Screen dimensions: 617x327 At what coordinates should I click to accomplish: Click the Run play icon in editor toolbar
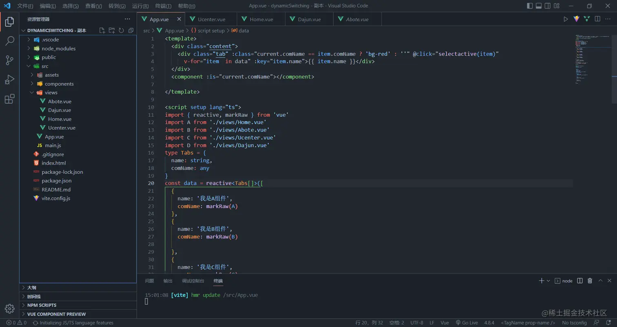[x=566, y=19]
